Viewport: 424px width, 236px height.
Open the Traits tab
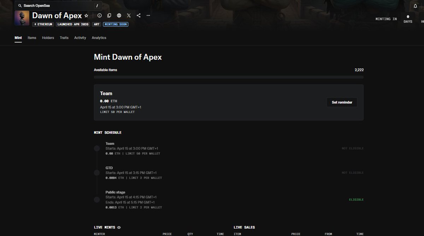pos(64,38)
